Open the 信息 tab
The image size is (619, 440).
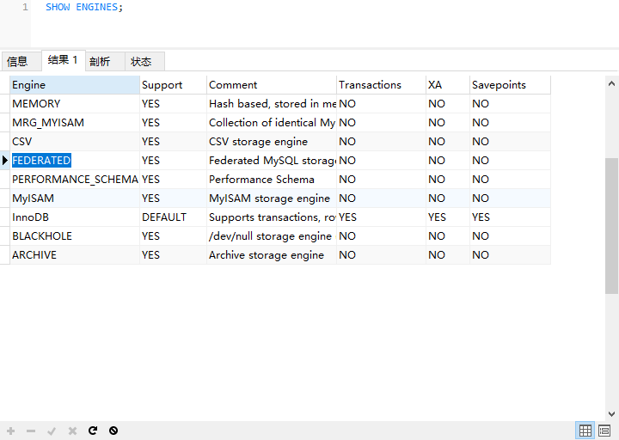[x=17, y=61]
